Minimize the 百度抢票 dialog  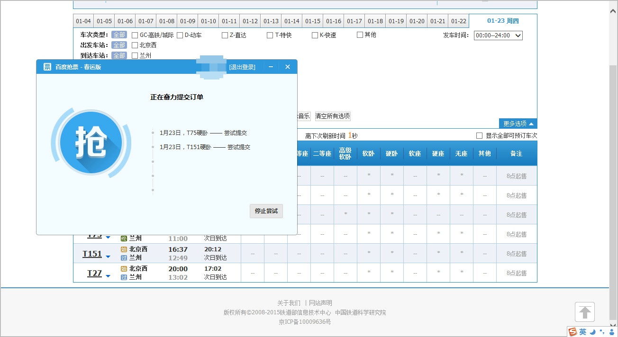(x=271, y=67)
